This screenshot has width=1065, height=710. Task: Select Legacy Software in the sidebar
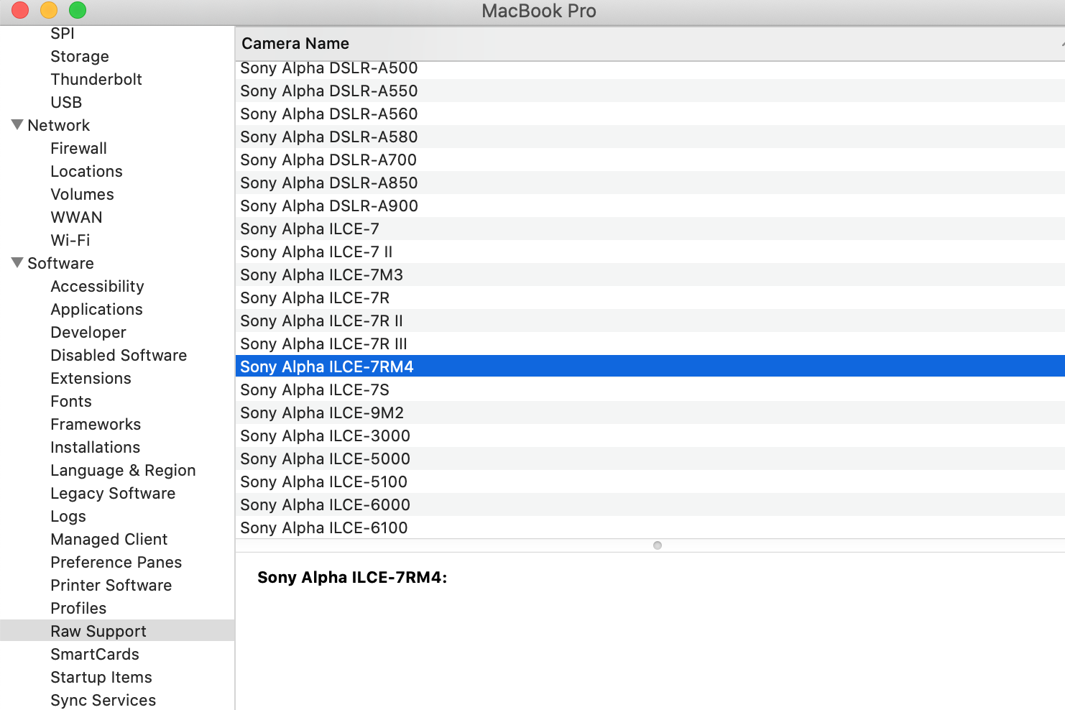[x=113, y=493]
